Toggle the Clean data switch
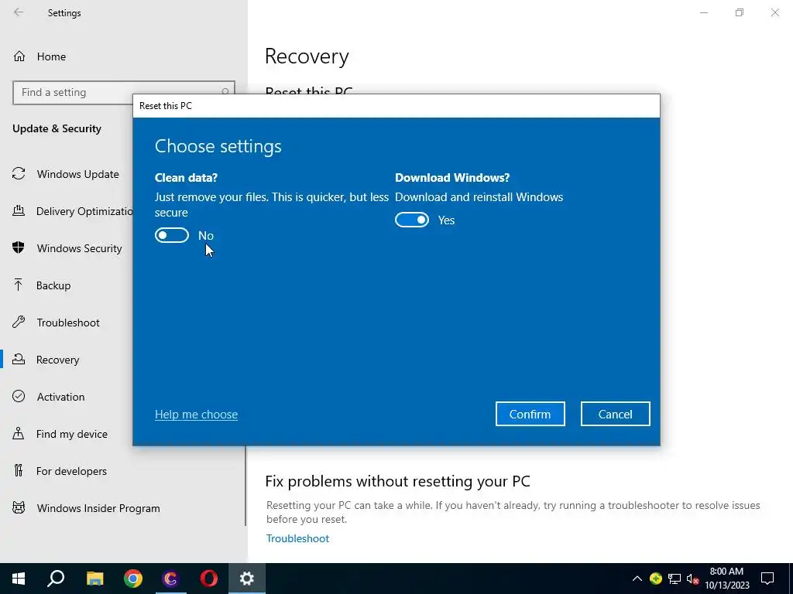Image resolution: width=793 pixels, height=594 pixels. [x=172, y=235]
